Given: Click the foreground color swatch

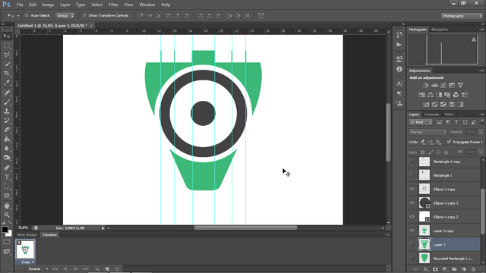Looking at the screenshot, I should pos(5,230).
